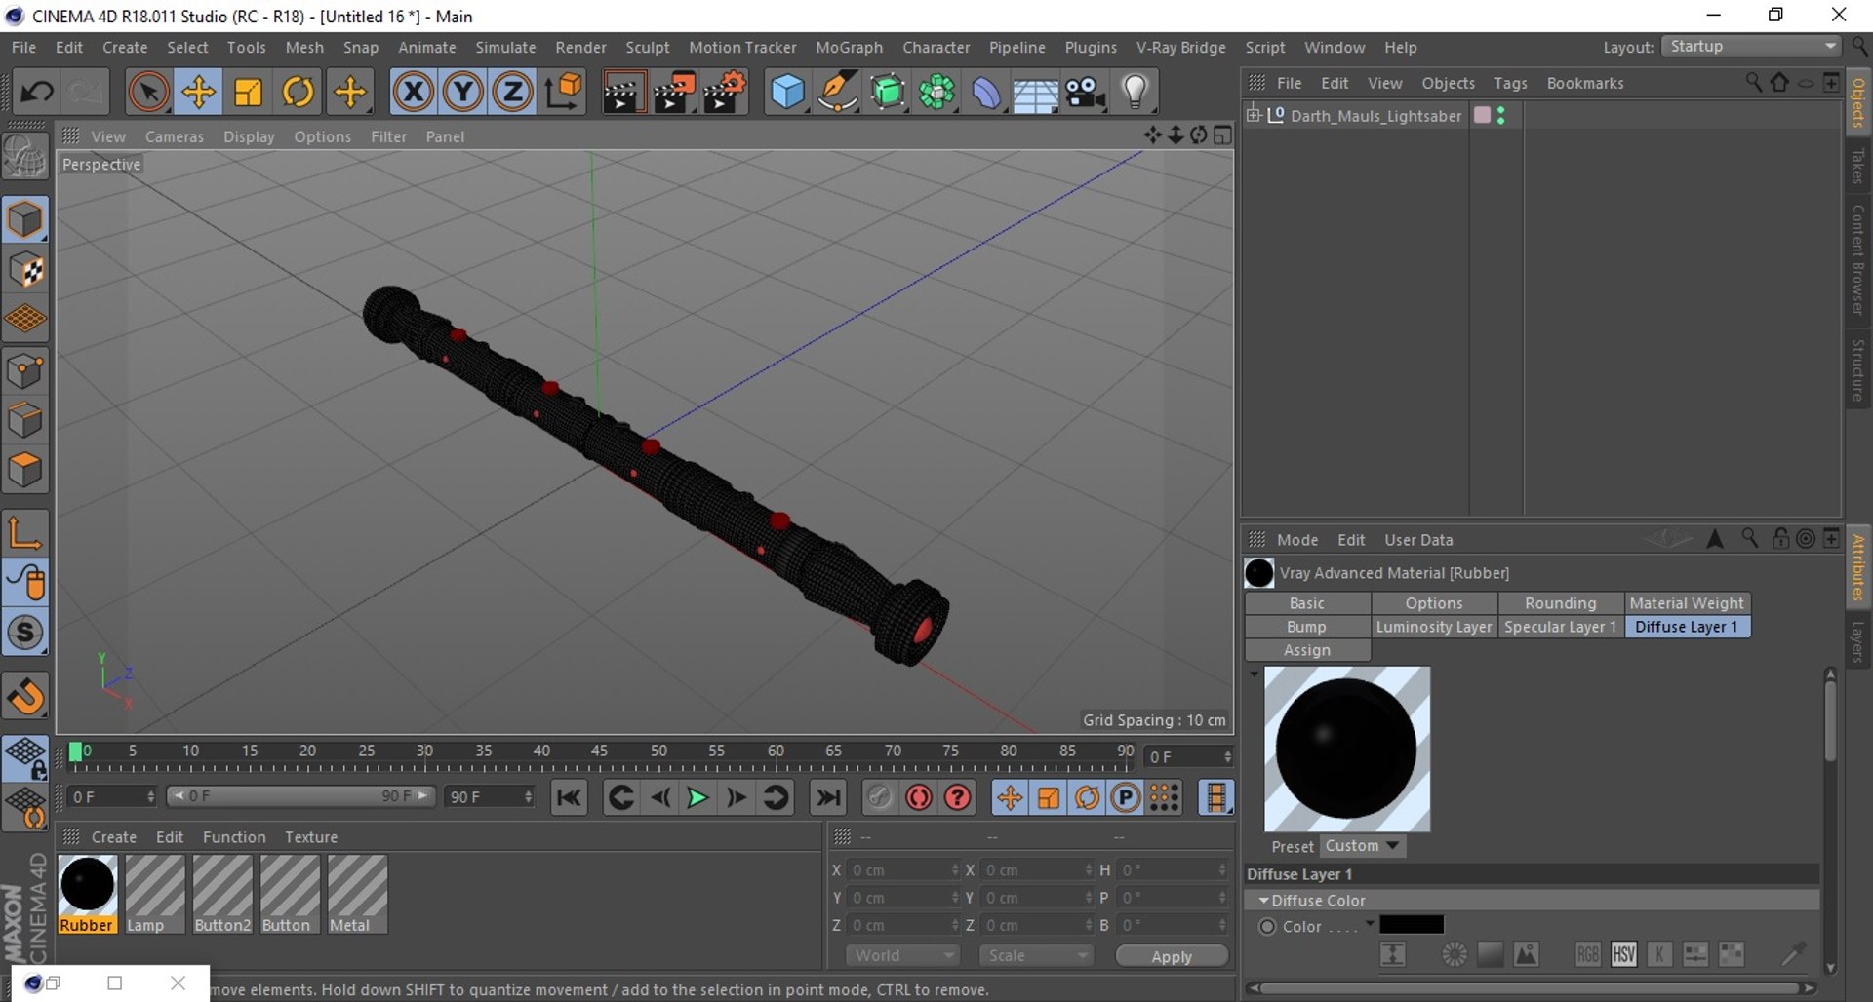
Task: Open the Layout Startup dropdown
Action: 1751,47
